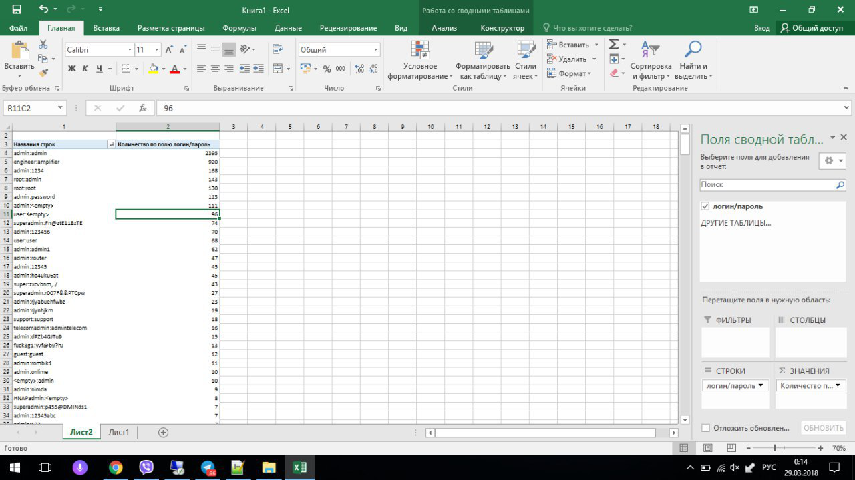Image resolution: width=855 pixels, height=480 pixels.
Task: Switch to the Лист1 sheet tab
Action: pos(119,432)
